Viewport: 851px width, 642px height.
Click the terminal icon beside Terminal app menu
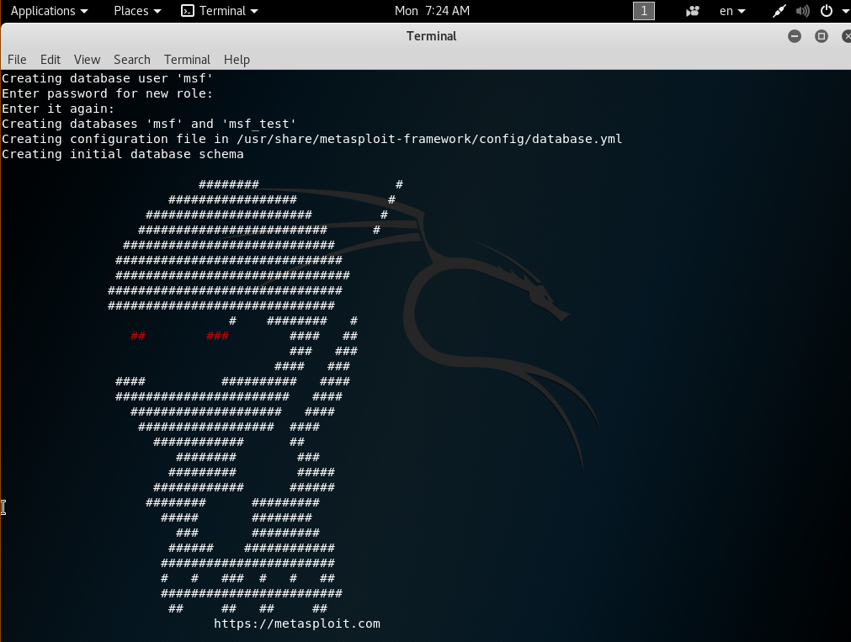click(188, 11)
